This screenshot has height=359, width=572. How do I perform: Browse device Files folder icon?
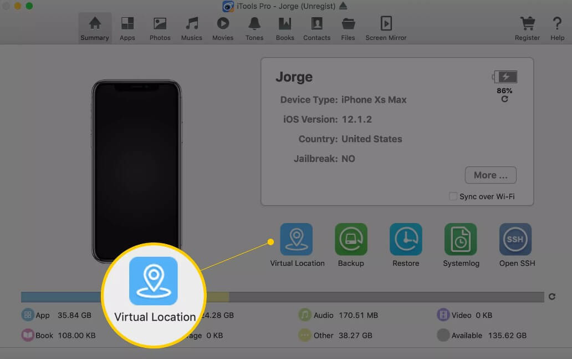[348, 24]
